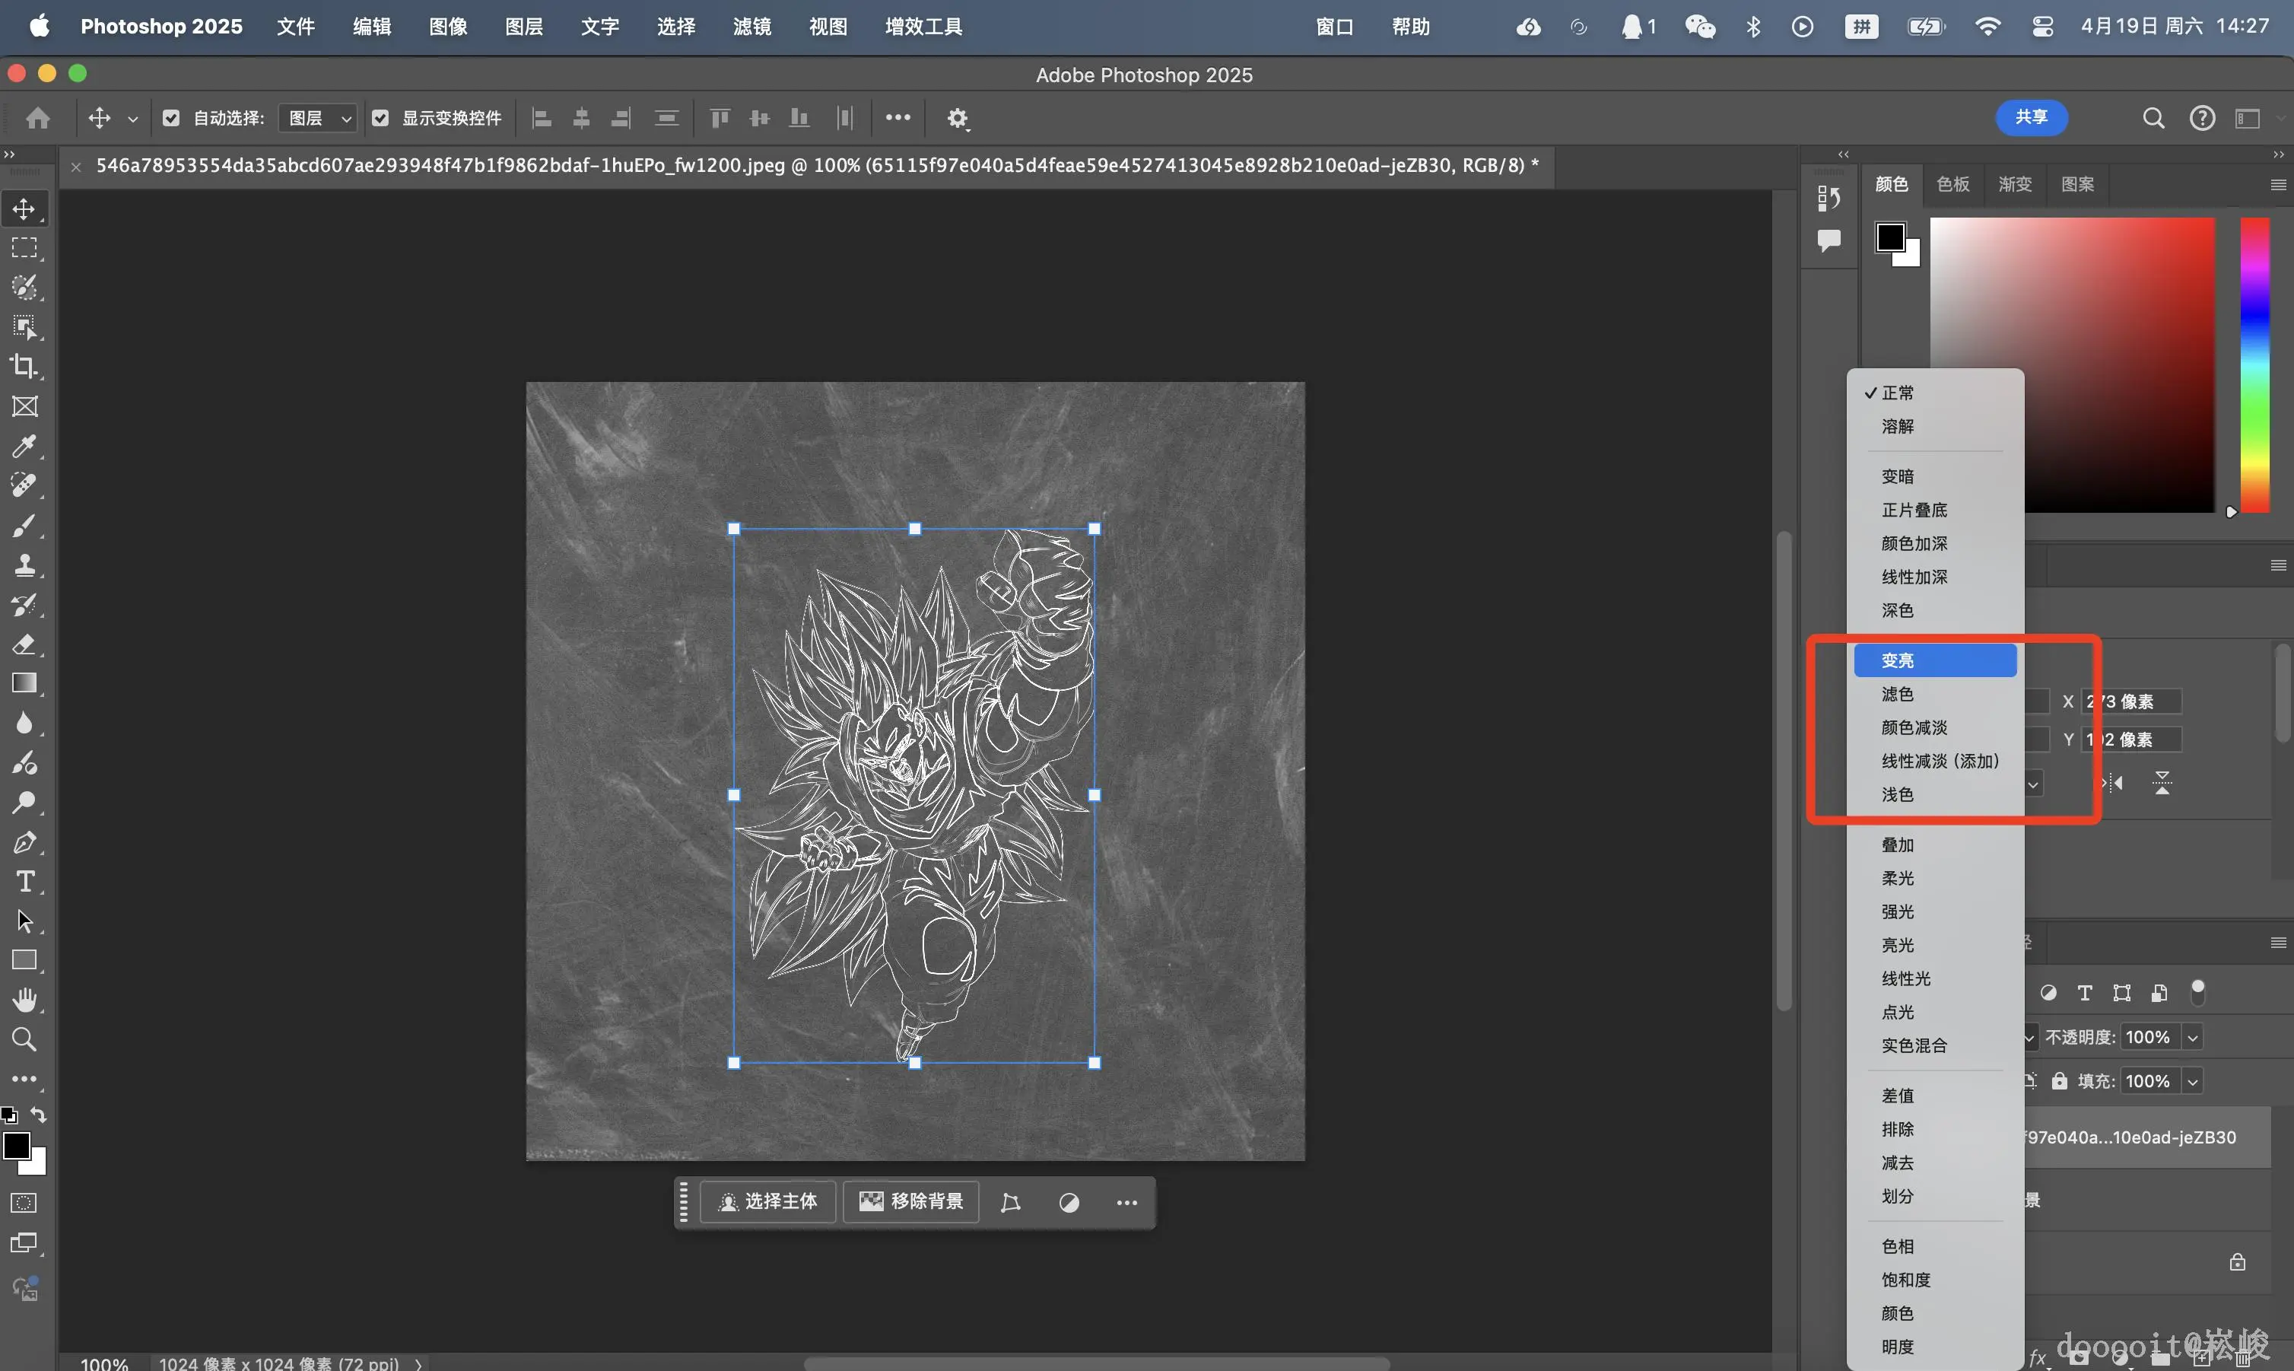Select the Zoom tool in toolbar

24,1039
